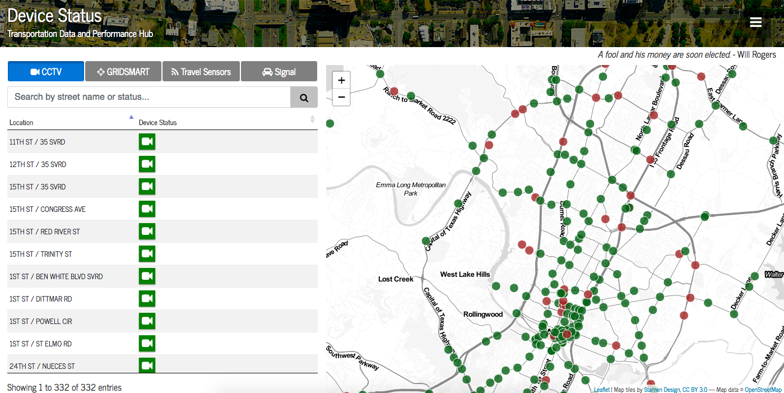Click camera icon for 1ST ST / ST ELMO RD
This screenshot has width=784, height=393.
click(147, 344)
